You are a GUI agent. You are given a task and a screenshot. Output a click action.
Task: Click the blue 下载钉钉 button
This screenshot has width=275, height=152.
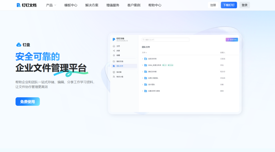pyautogui.click(x=229, y=5)
